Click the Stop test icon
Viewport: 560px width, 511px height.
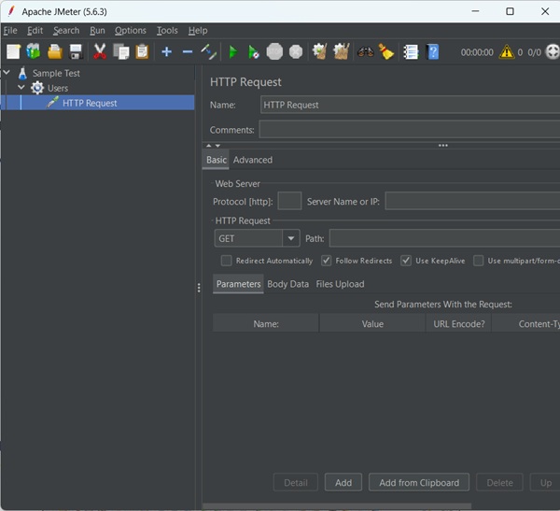pyautogui.click(x=274, y=52)
